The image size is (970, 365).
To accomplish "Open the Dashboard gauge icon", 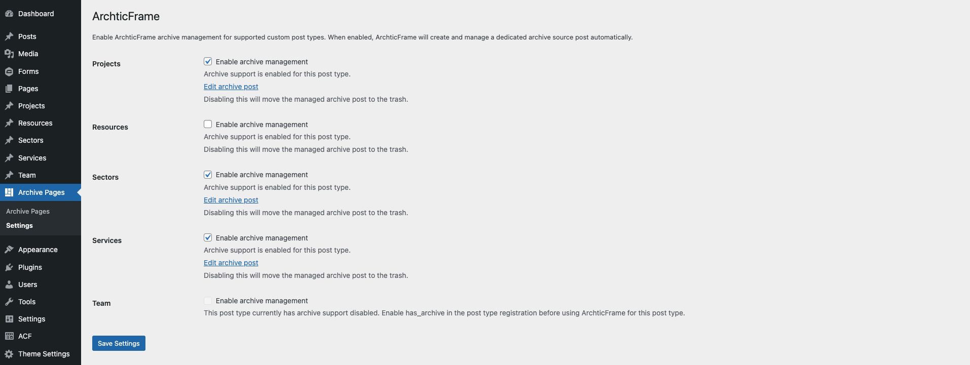I will (9, 14).
